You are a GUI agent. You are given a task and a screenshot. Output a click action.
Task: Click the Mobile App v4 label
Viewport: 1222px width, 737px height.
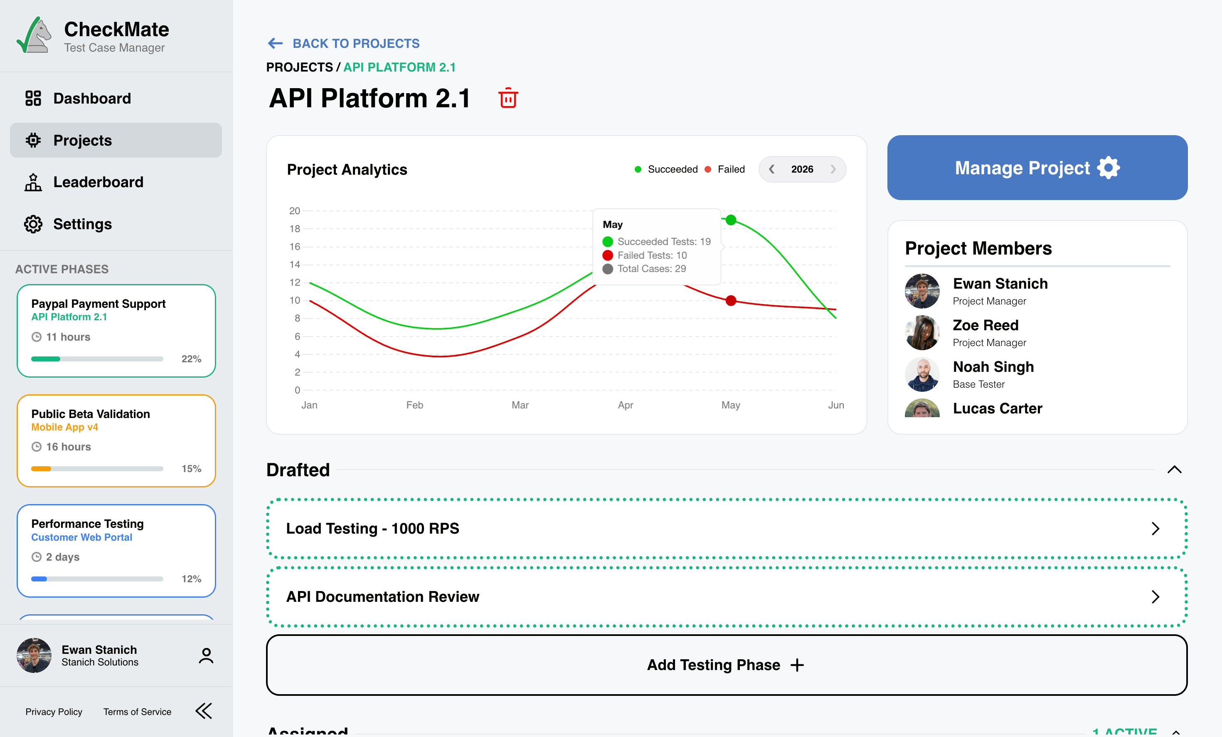pos(64,427)
